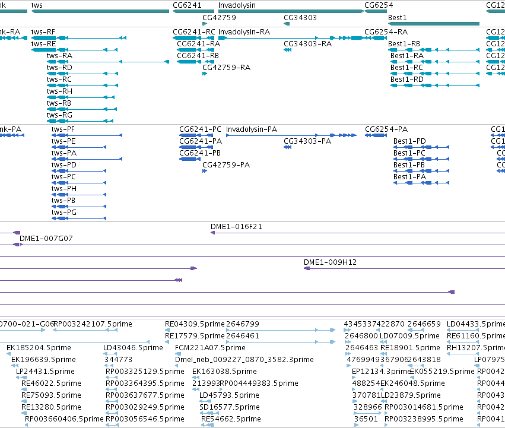The width and height of the screenshot is (505, 428).
Task: Select transcript tws-RG label
Action: (x=59, y=115)
